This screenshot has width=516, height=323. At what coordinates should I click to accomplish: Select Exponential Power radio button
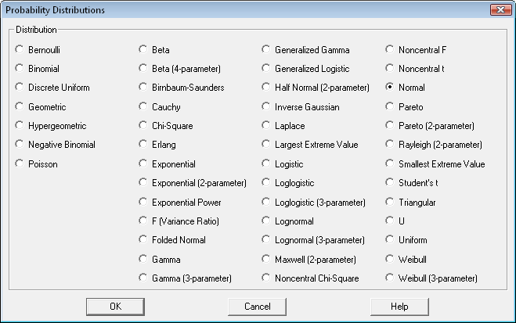pyautogui.click(x=143, y=203)
